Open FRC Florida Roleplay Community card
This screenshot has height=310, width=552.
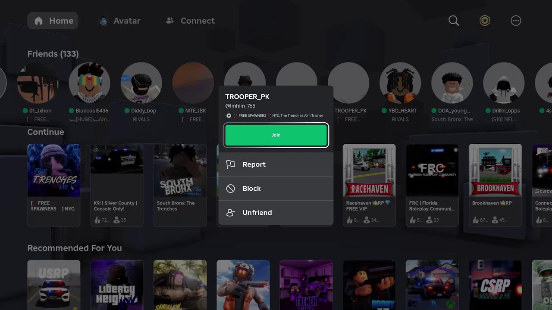pos(432,185)
